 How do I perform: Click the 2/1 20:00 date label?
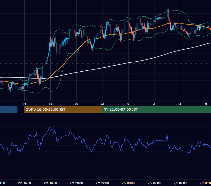click(x=76, y=183)
